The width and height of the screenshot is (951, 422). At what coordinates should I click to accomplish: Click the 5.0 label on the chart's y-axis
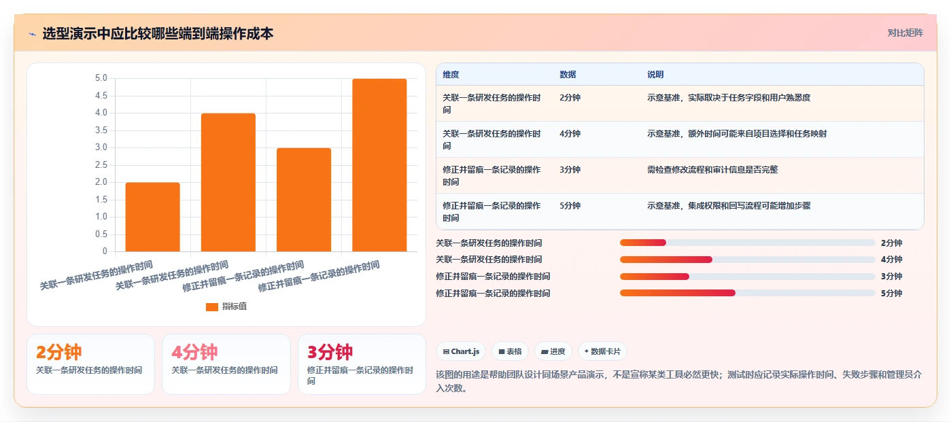[101, 78]
